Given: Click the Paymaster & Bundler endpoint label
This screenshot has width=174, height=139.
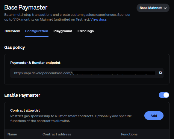Looking at the screenshot, I should (x=35, y=63).
